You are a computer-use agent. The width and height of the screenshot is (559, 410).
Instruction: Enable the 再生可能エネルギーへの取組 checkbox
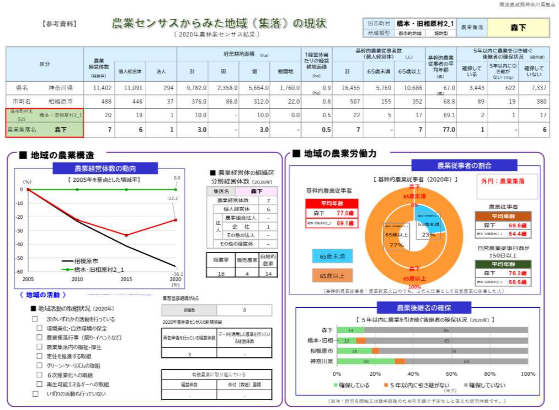[40, 385]
